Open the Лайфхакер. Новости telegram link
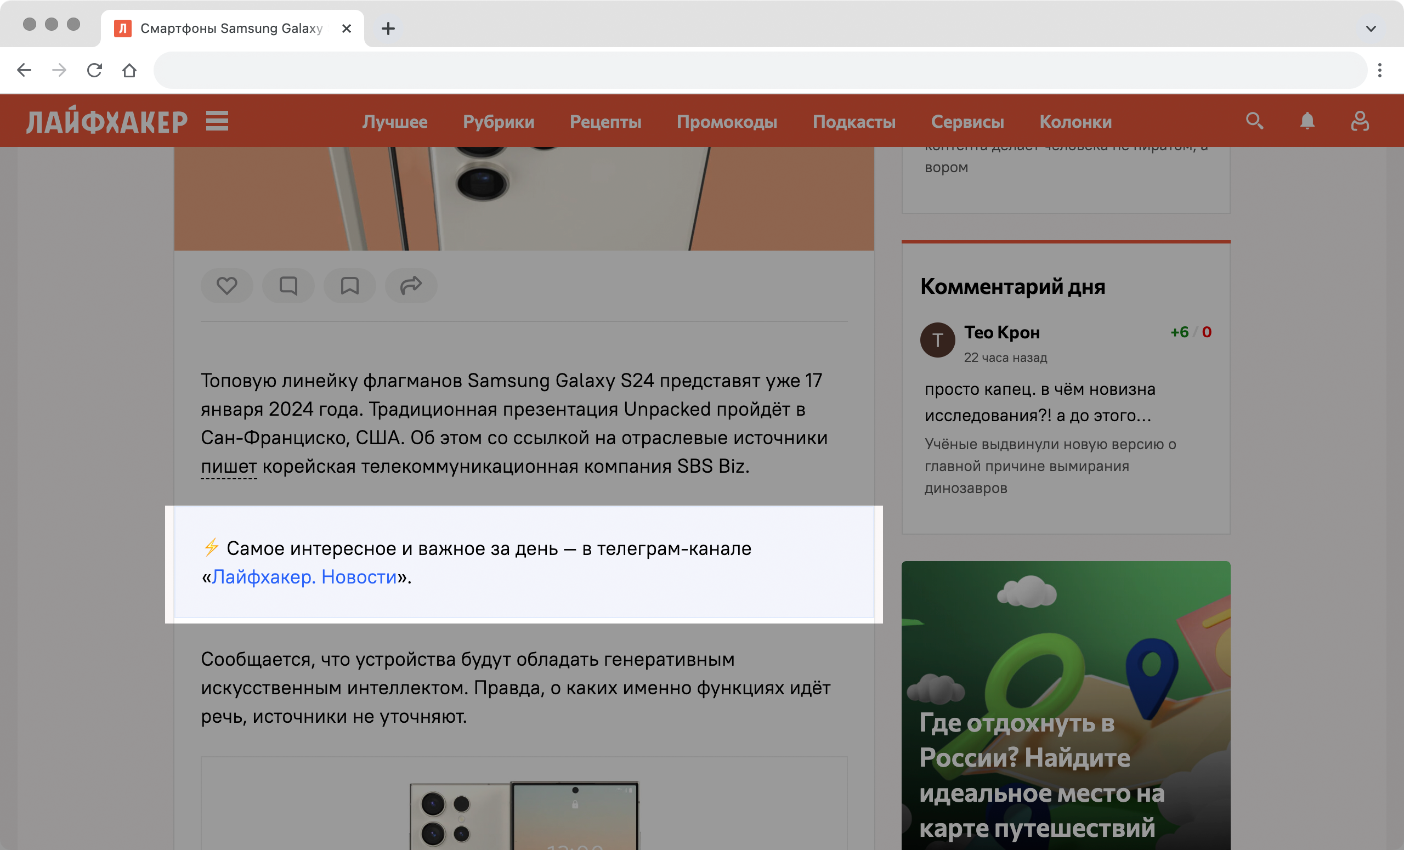 click(x=304, y=577)
